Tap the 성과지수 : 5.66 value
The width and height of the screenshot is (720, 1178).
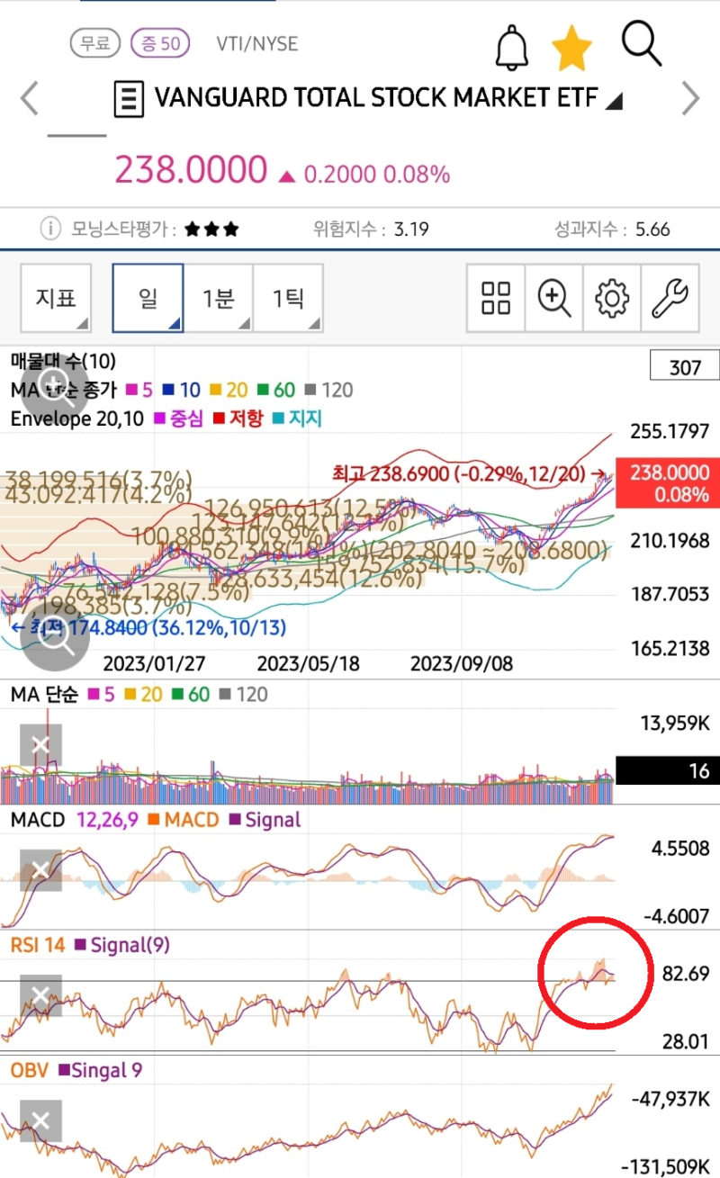click(x=613, y=229)
